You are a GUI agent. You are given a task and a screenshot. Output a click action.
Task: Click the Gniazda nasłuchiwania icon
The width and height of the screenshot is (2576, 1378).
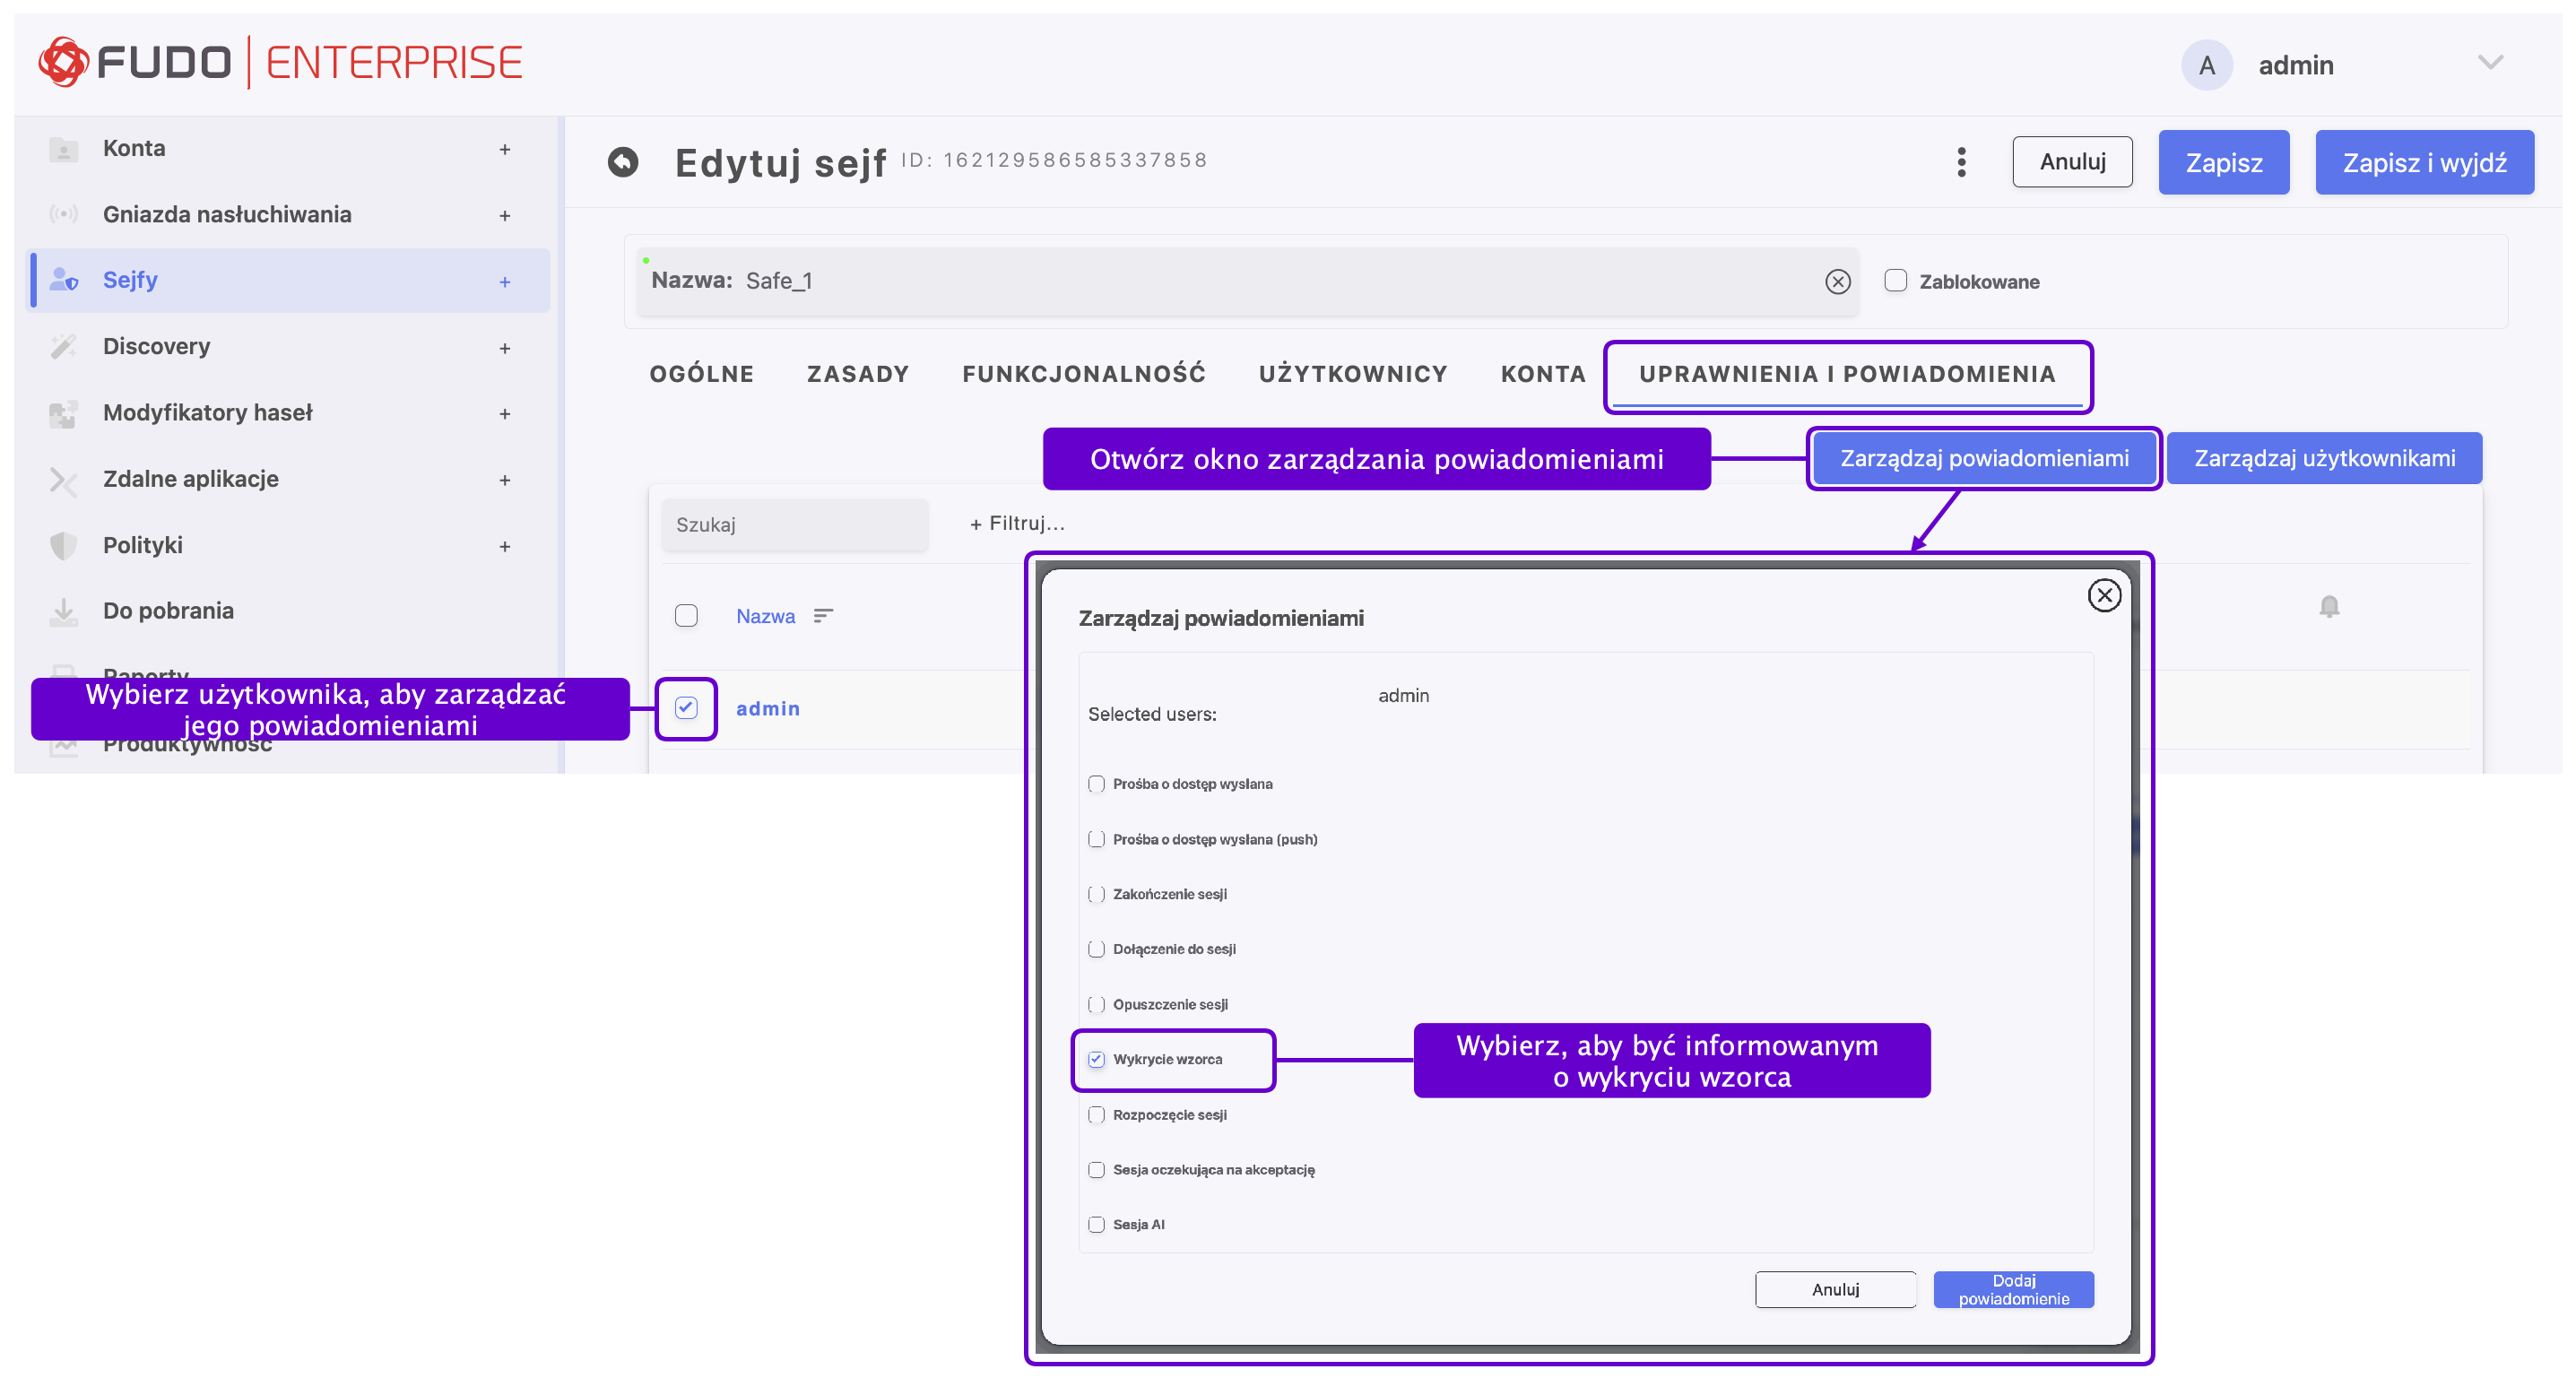coord(63,214)
